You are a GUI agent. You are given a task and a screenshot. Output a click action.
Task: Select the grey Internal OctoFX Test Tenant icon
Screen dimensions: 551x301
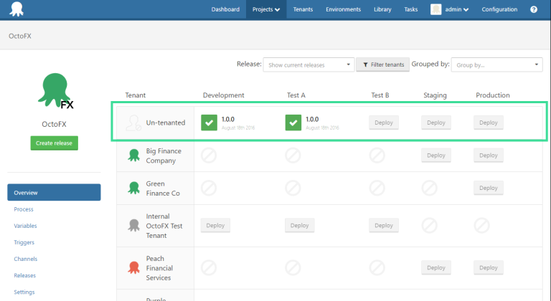(133, 225)
